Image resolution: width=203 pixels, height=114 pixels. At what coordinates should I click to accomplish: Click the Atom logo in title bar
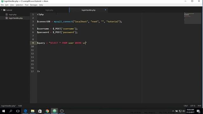tap(2, 1)
